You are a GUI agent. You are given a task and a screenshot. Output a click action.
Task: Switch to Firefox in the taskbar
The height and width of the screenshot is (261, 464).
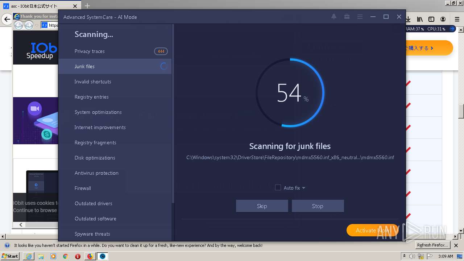(90, 256)
